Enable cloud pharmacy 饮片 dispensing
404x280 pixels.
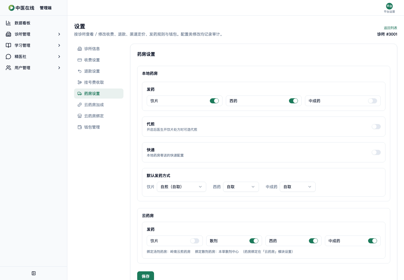click(x=195, y=241)
